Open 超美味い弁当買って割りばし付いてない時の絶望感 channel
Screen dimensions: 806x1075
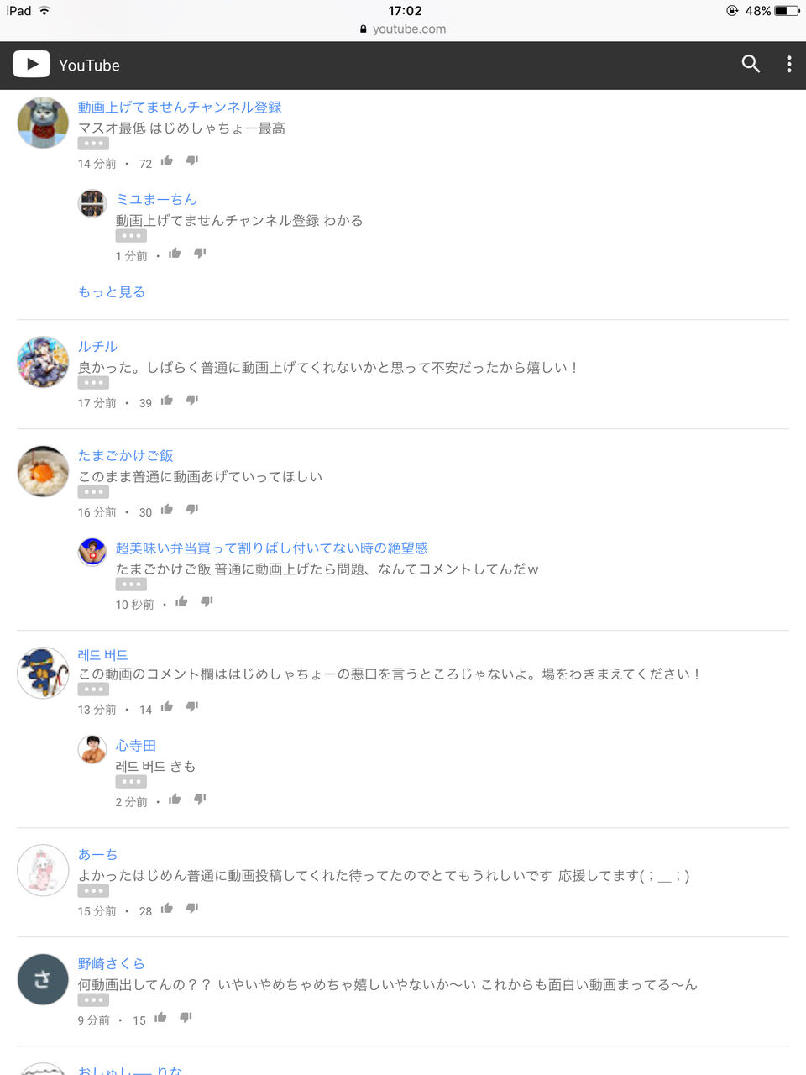(x=272, y=548)
